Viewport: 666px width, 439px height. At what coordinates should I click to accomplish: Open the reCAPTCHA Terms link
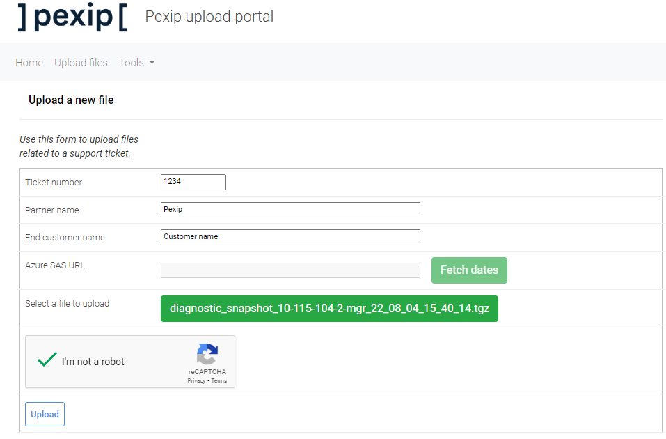(219, 381)
